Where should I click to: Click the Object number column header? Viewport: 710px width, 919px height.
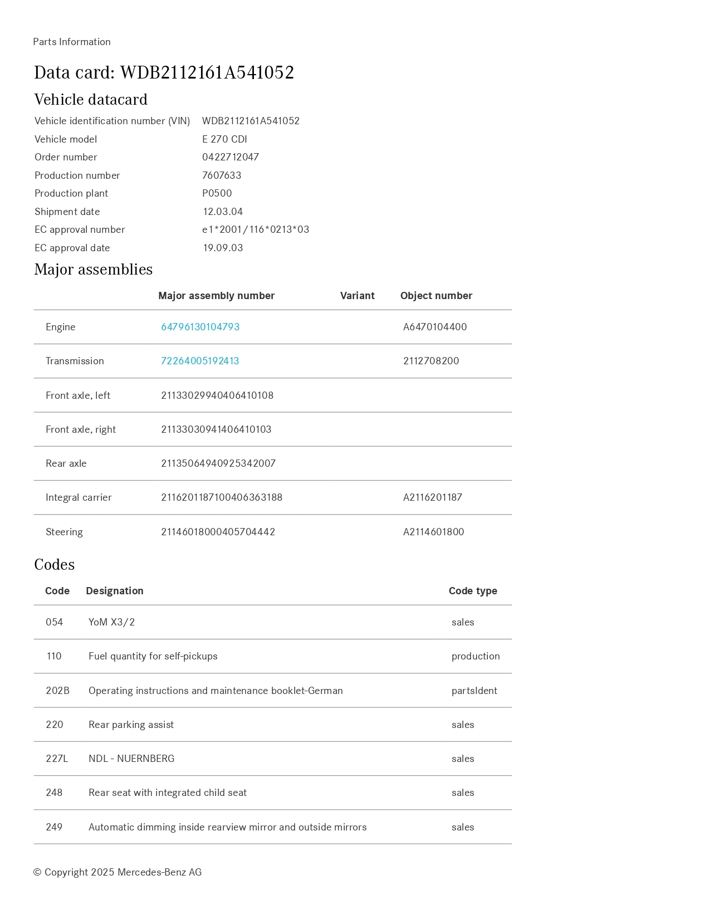436,296
